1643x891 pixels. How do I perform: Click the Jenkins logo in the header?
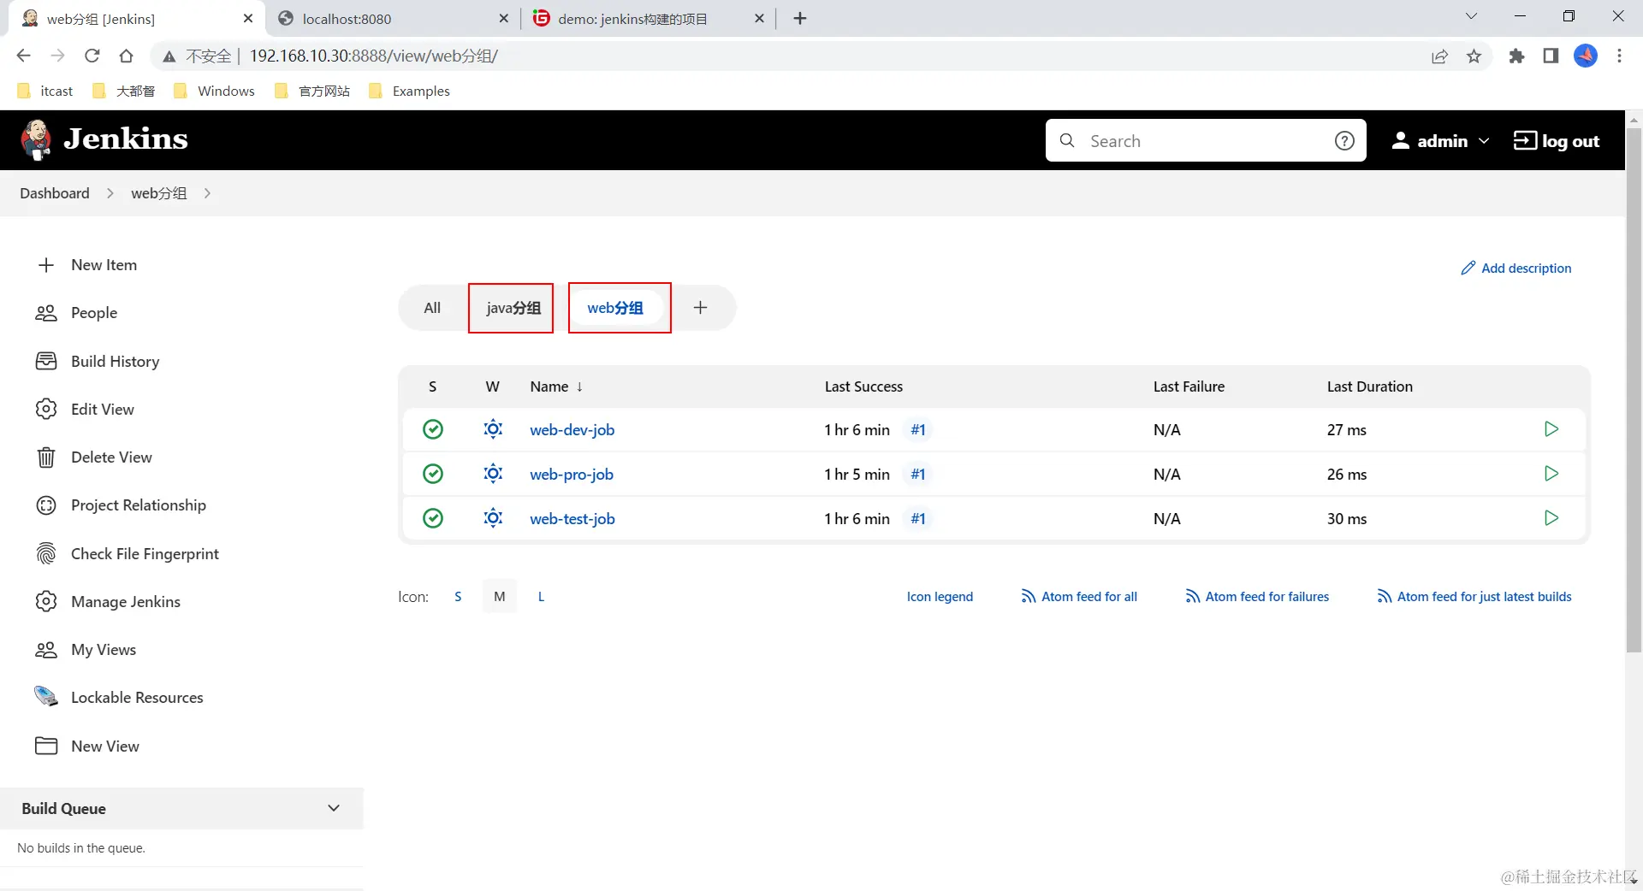click(104, 139)
